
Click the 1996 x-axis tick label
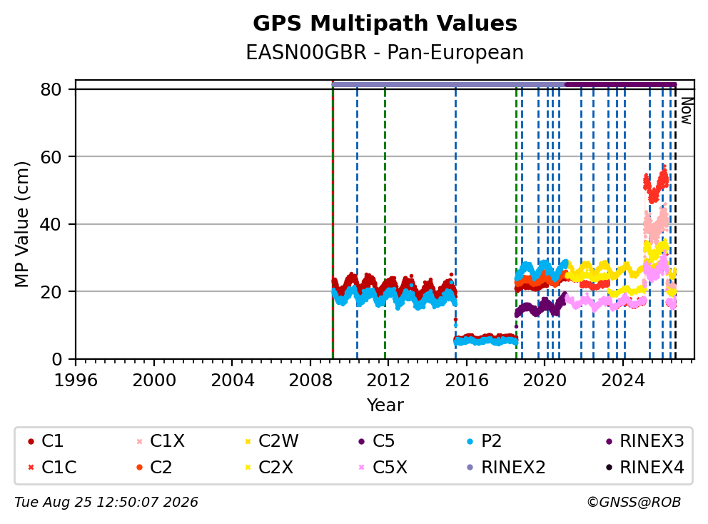[x=76, y=381]
